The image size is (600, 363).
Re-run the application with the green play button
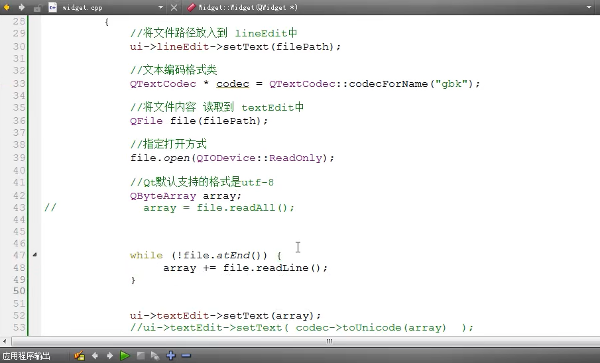click(x=125, y=356)
